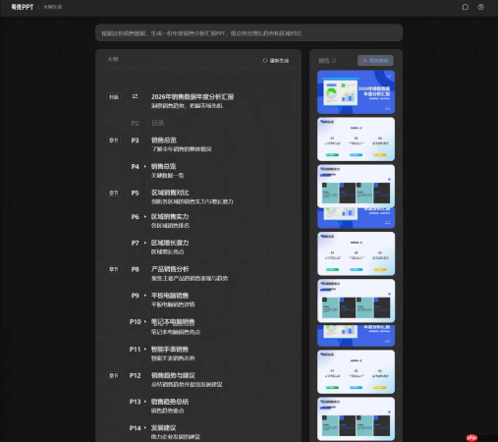Select the P11 智能手表销售 row
Image resolution: width=498 pixels, height=442 pixels.
(x=170, y=350)
